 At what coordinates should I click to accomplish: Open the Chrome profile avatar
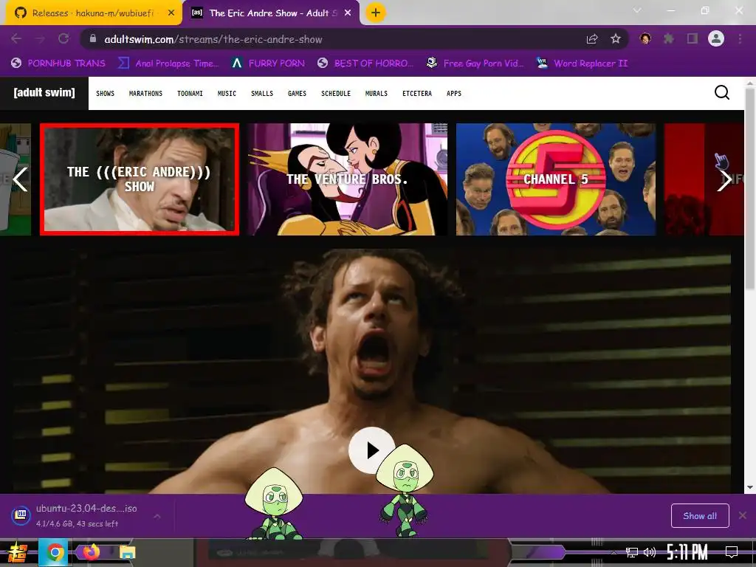716,38
